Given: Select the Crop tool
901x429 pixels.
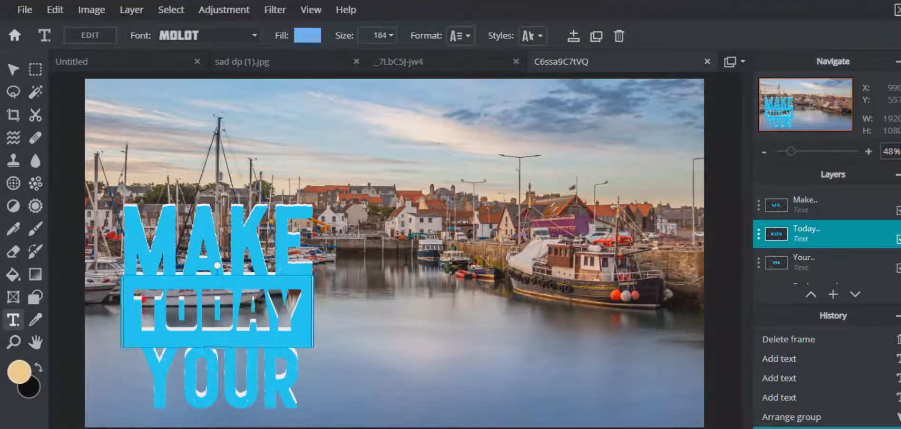Looking at the screenshot, I should click(13, 115).
